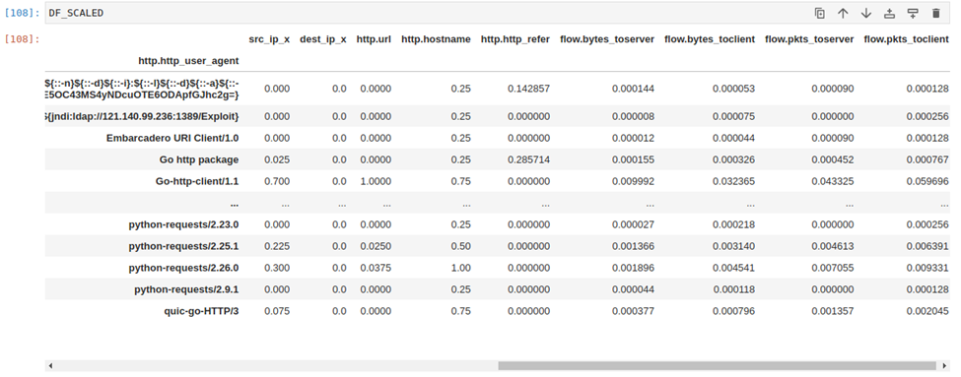961x377 pixels.
Task: Click the python-requests/2.25.1 row label
Action: pos(184,246)
